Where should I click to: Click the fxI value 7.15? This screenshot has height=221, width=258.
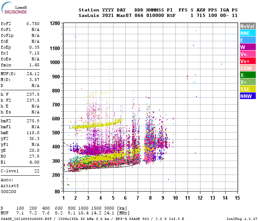pyautogui.click(x=34, y=53)
